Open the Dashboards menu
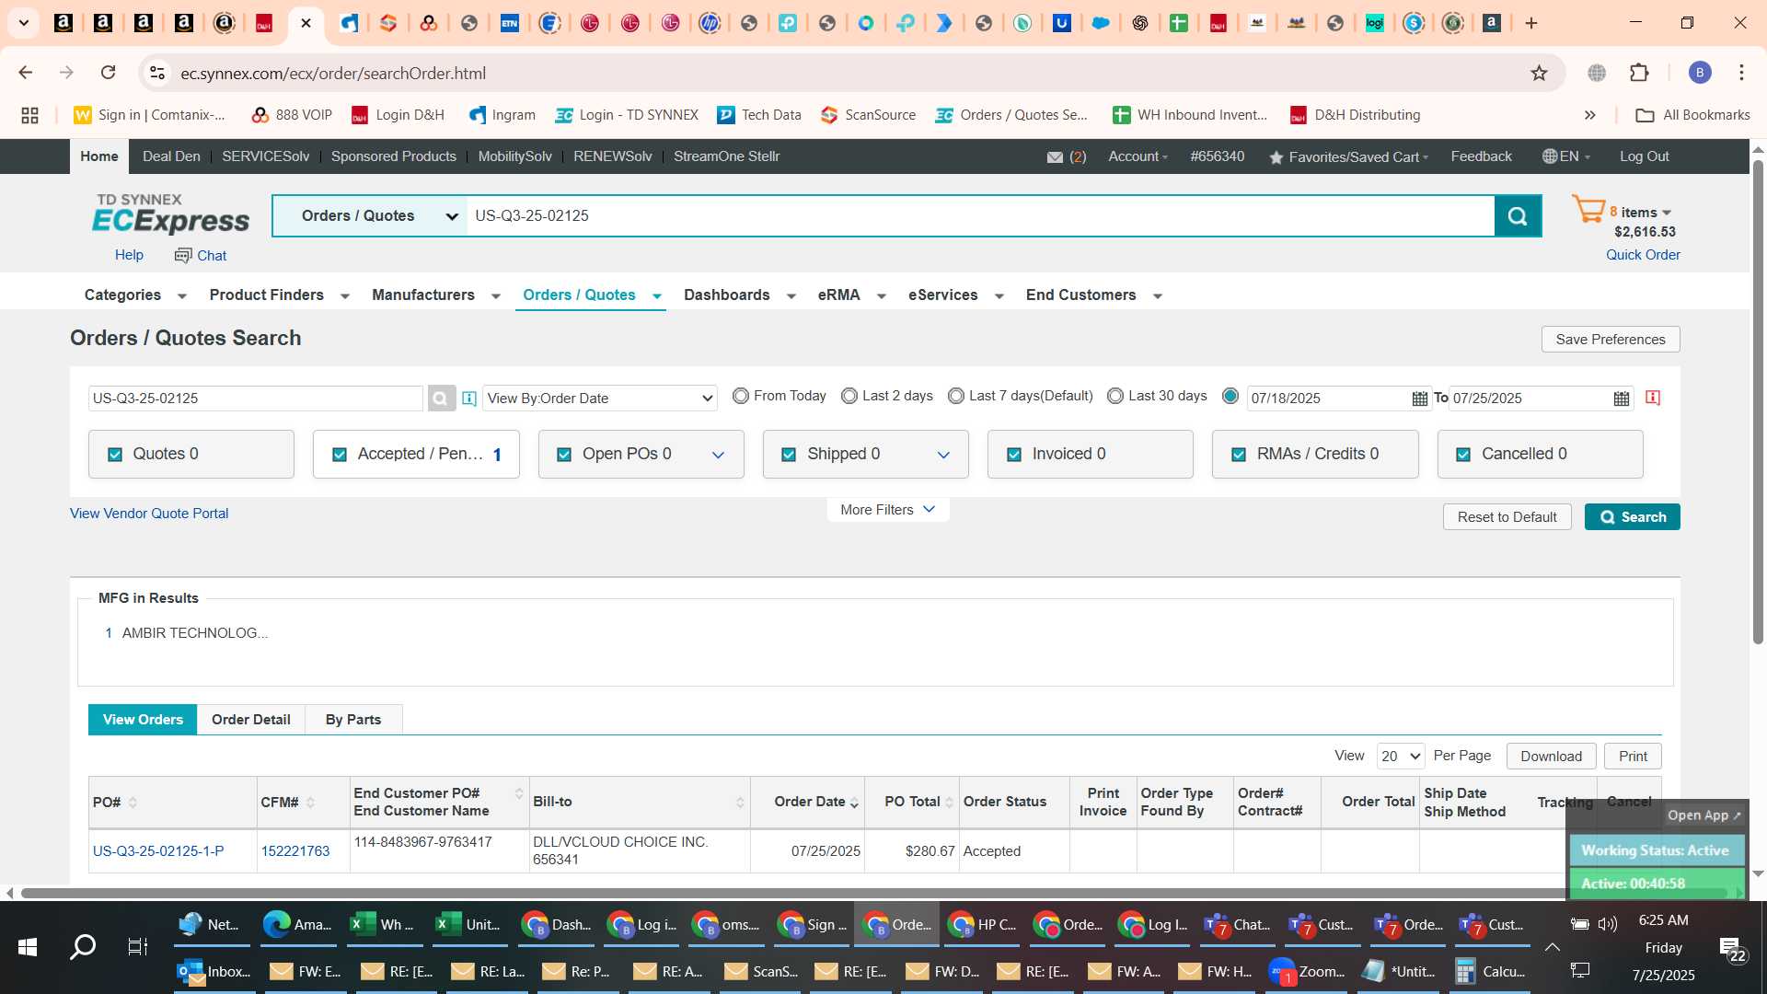 [x=739, y=295]
